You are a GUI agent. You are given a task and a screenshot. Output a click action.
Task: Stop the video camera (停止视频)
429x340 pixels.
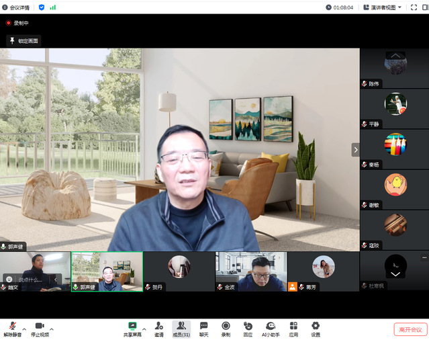pos(40,328)
